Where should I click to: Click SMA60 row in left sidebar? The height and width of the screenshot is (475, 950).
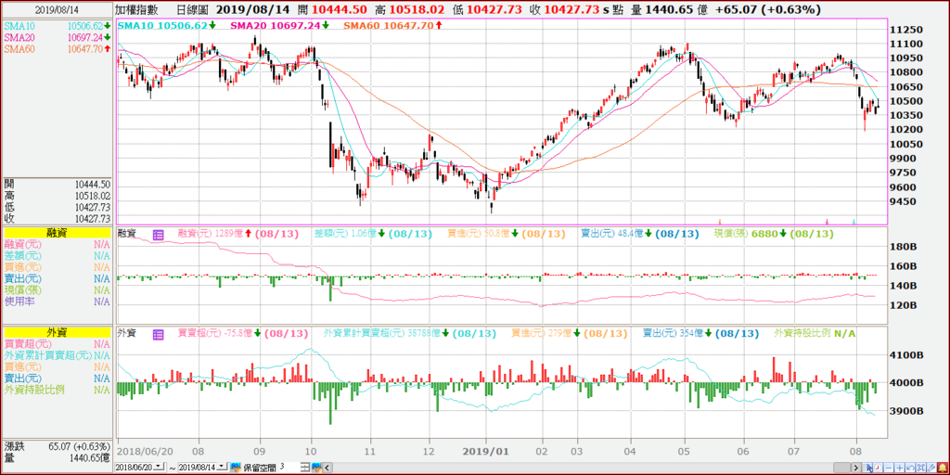tap(57, 49)
